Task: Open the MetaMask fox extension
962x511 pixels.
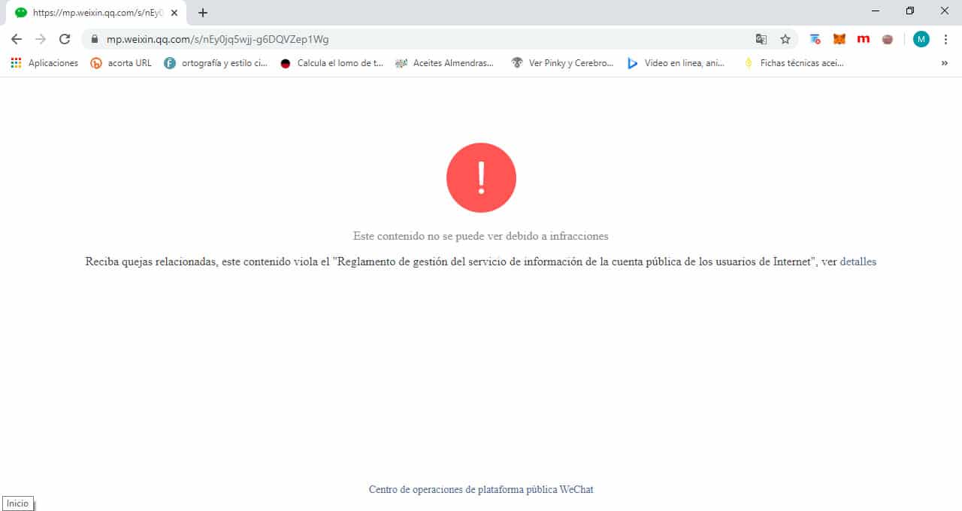Action: pyautogui.click(x=839, y=39)
